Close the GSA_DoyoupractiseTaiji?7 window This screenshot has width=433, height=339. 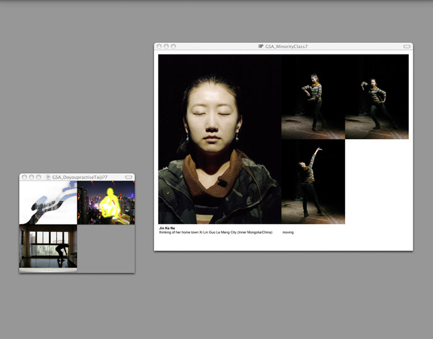[24, 177]
